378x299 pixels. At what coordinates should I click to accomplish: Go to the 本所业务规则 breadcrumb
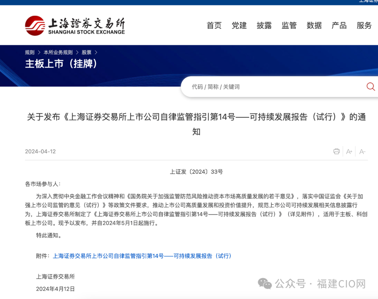(58, 53)
